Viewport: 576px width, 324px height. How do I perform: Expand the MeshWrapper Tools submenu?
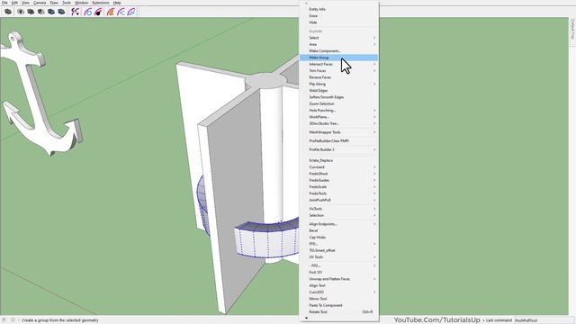tap(338, 132)
